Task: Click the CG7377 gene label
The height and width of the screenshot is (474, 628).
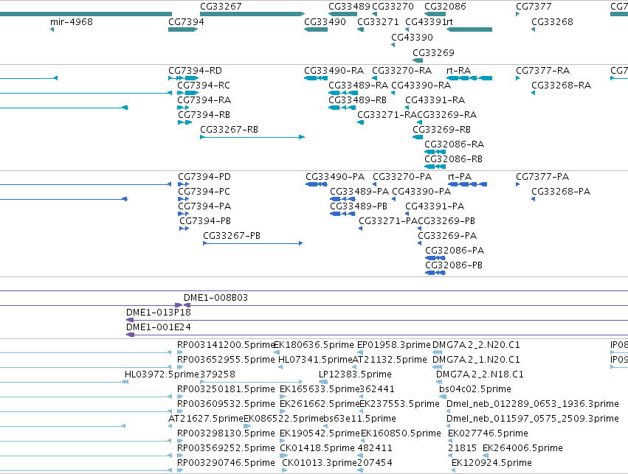Action: 534,7
